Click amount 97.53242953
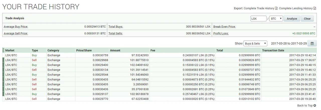321x110 pixels. click(x=140, y=55)
